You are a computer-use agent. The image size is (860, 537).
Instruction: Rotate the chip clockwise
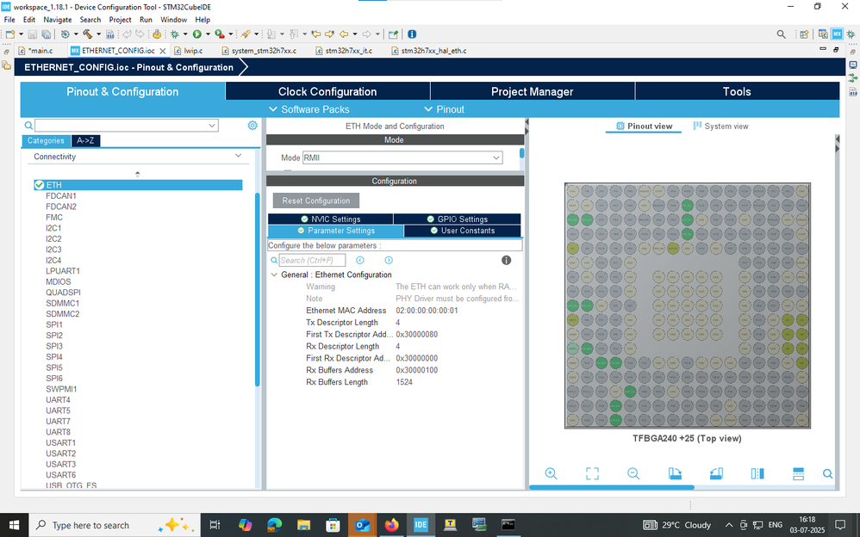[675, 473]
